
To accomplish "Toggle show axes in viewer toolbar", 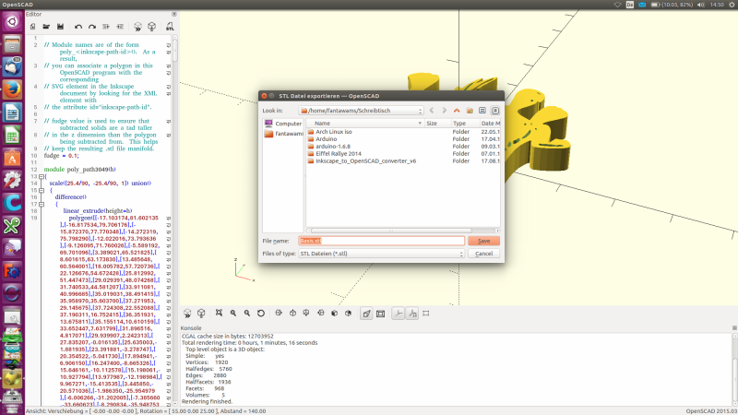I will pyautogui.click(x=398, y=314).
